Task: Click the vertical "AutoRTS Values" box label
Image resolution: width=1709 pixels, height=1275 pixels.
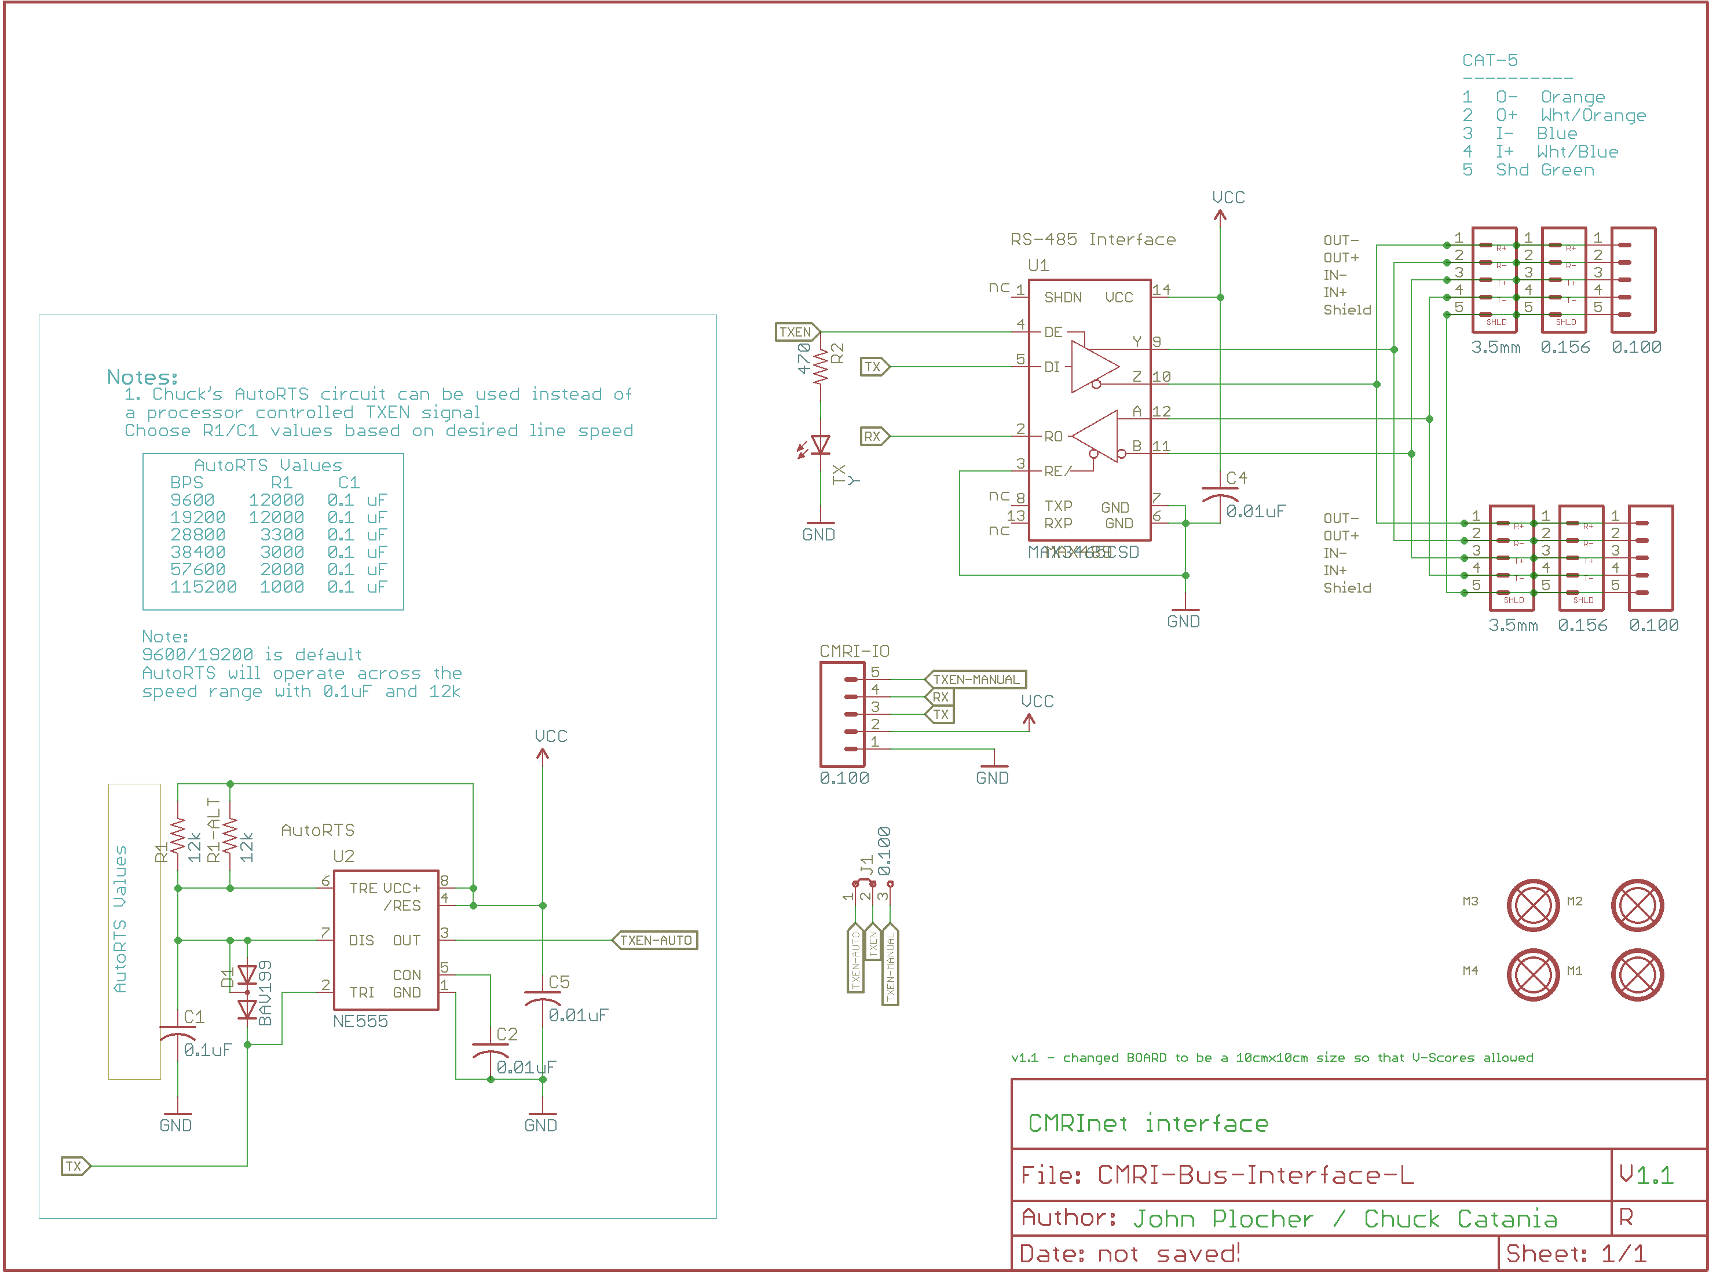Action: click(x=120, y=918)
